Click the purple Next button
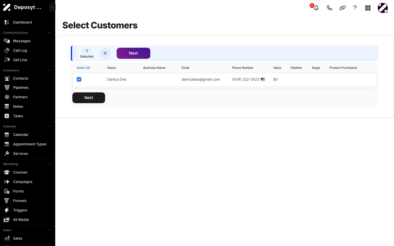The height and width of the screenshot is (246, 394). 133,53
